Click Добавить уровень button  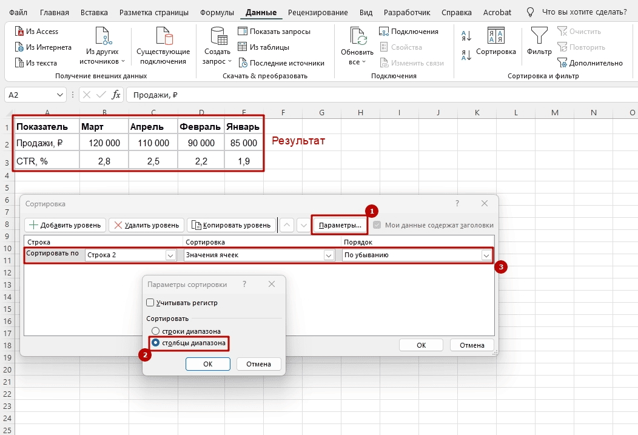(65, 225)
